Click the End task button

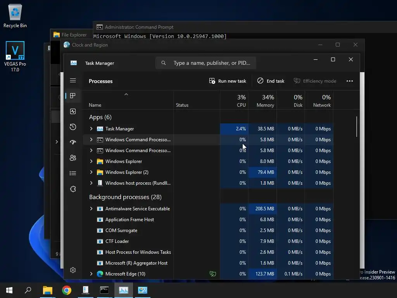pos(271,81)
